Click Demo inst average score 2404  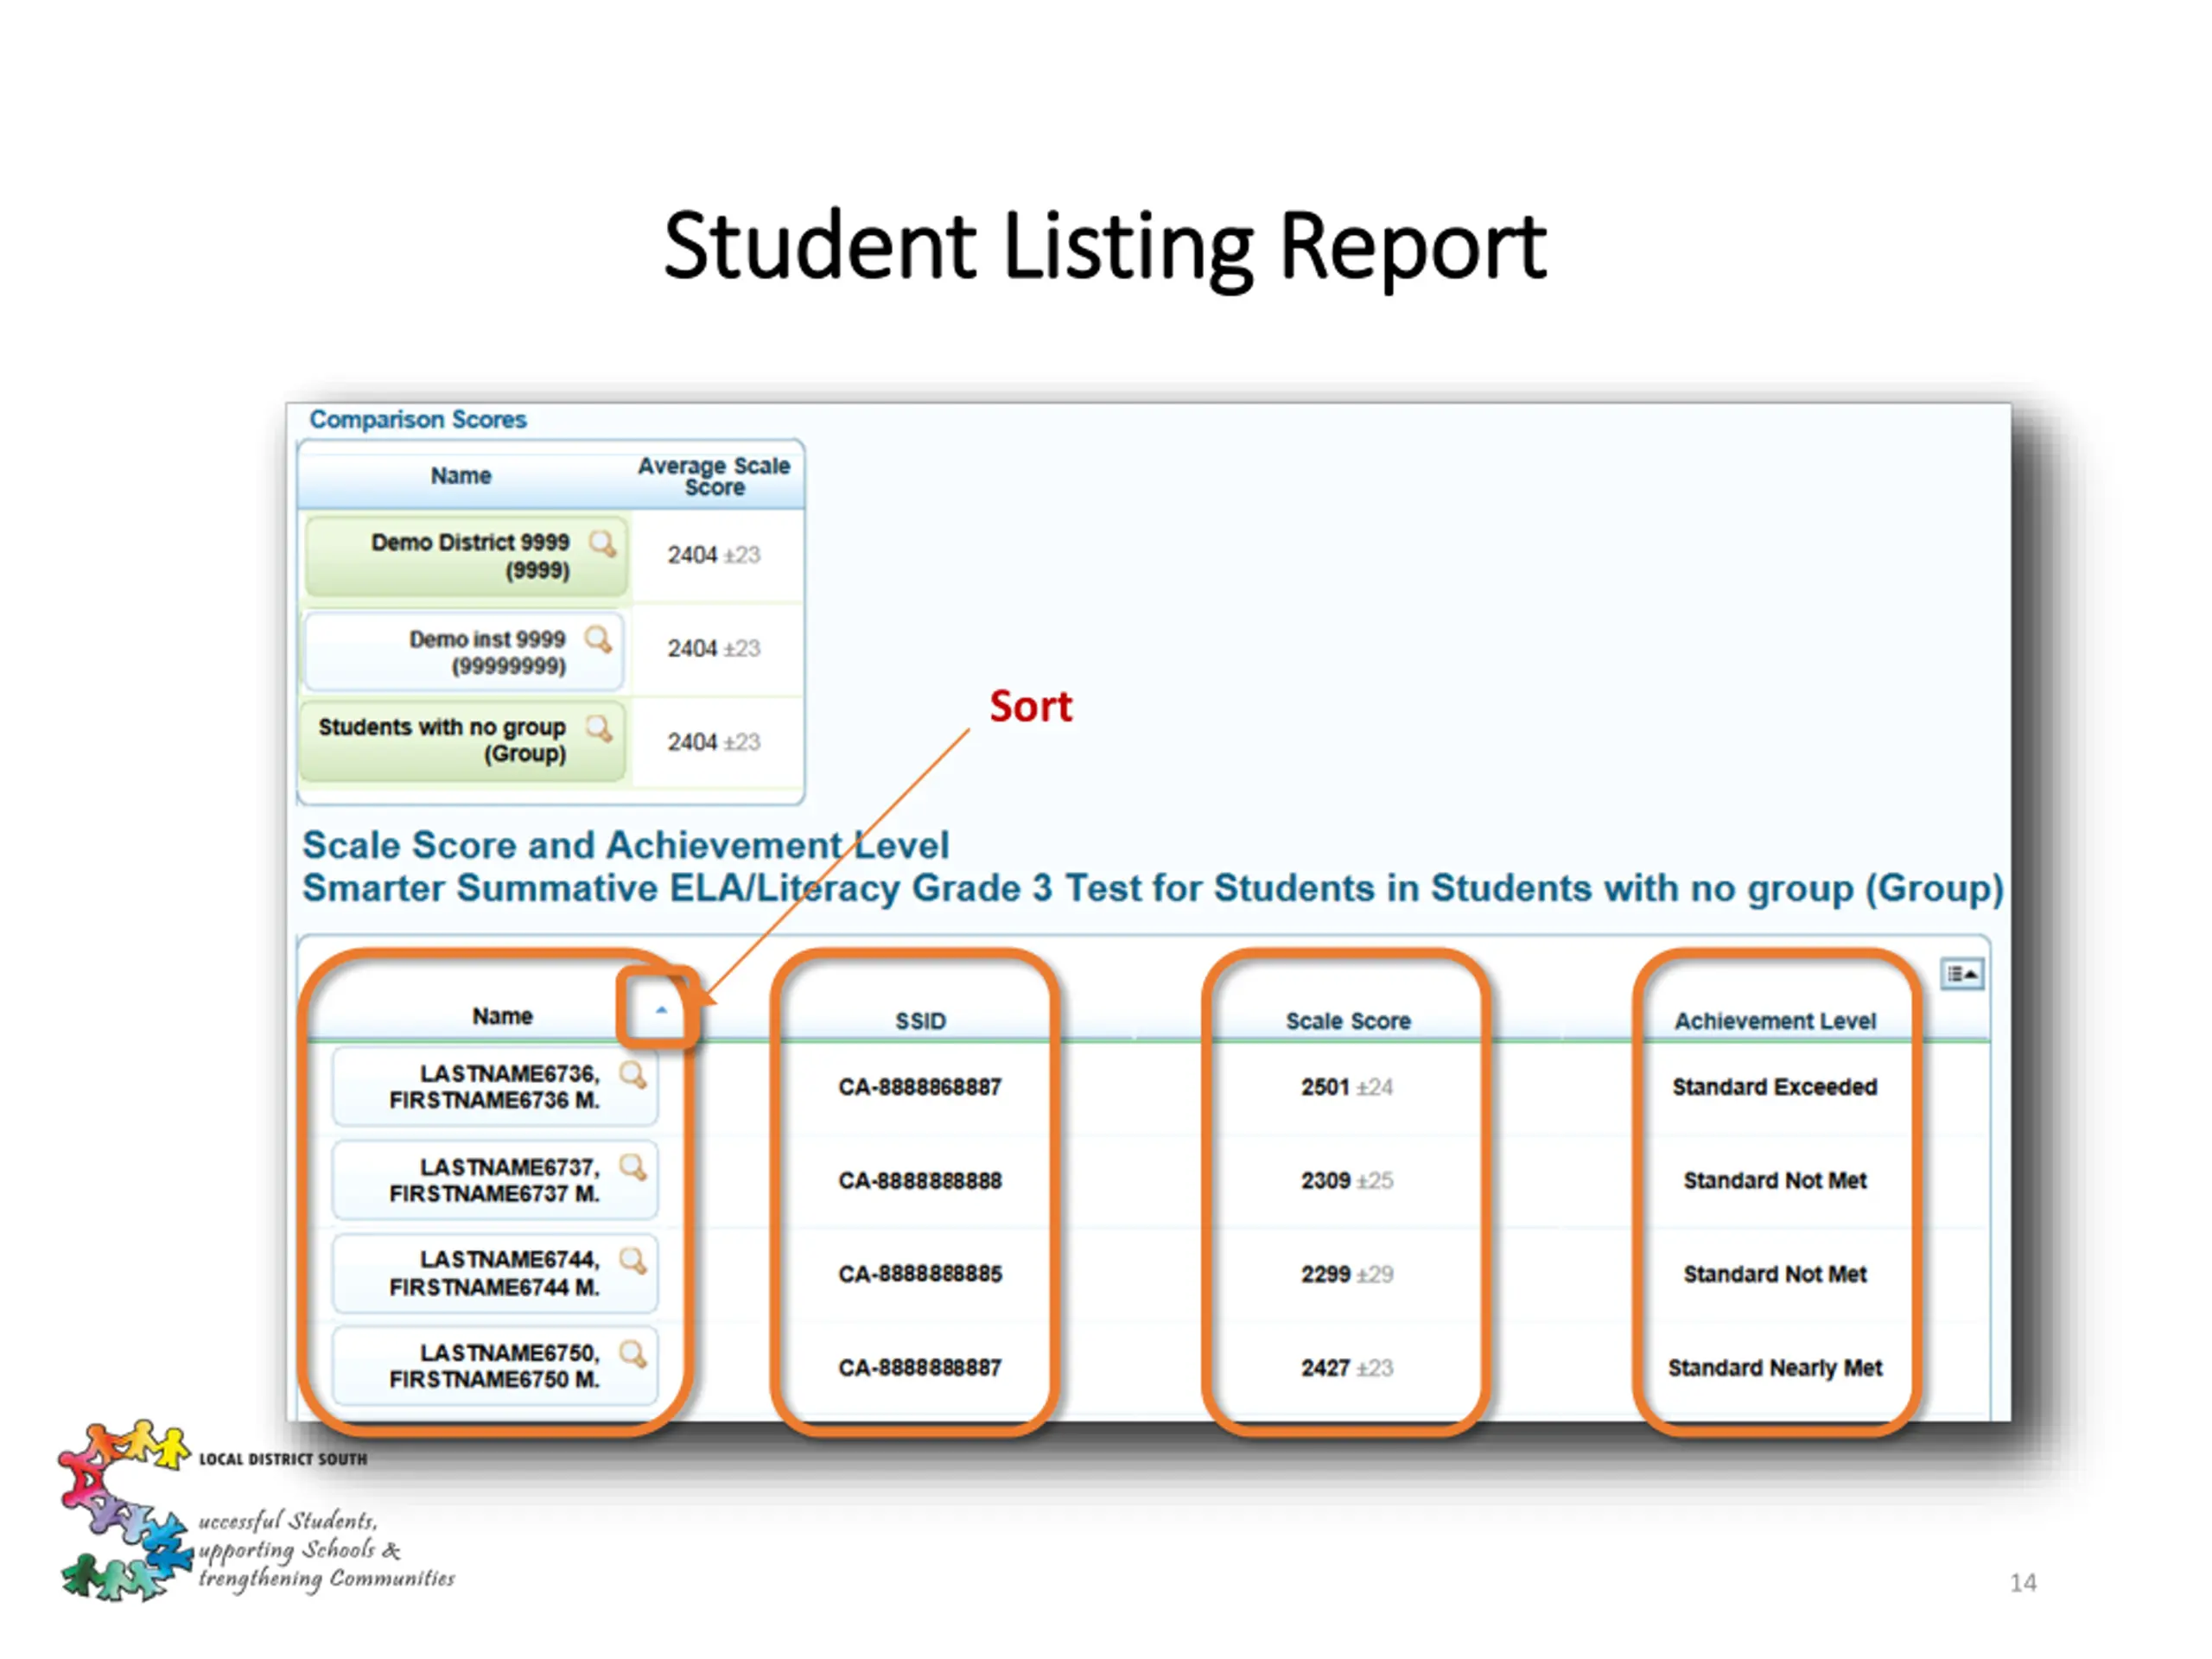(x=692, y=649)
